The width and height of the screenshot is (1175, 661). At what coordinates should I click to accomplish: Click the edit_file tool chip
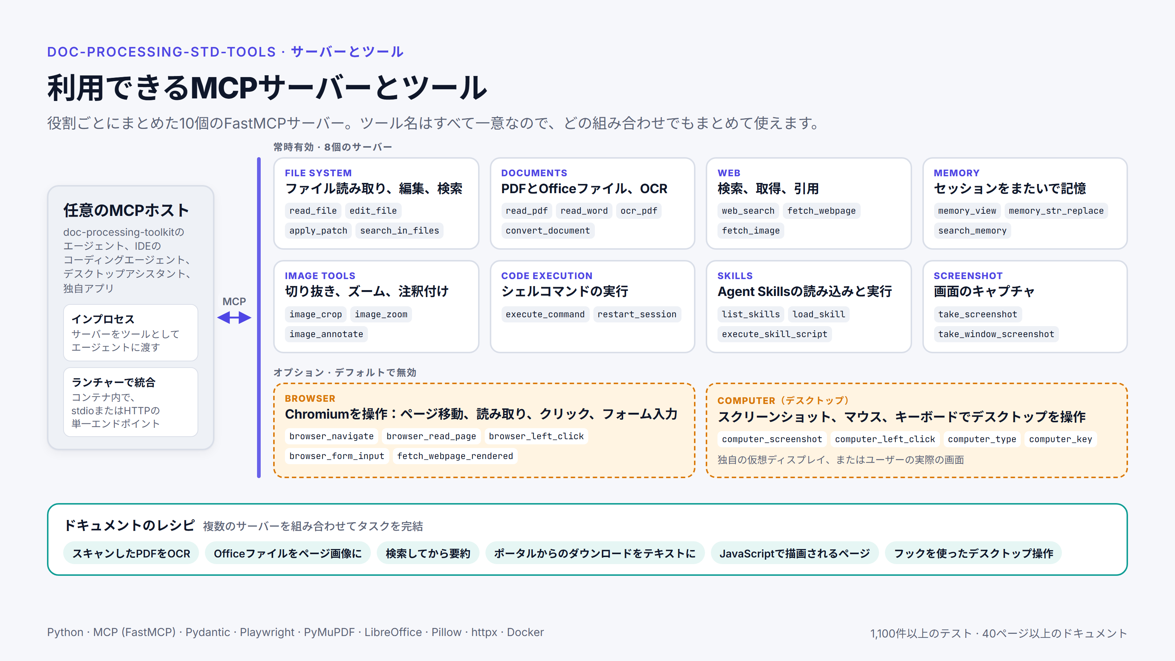pos(373,211)
